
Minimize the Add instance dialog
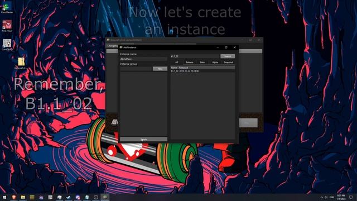(x=218, y=47)
